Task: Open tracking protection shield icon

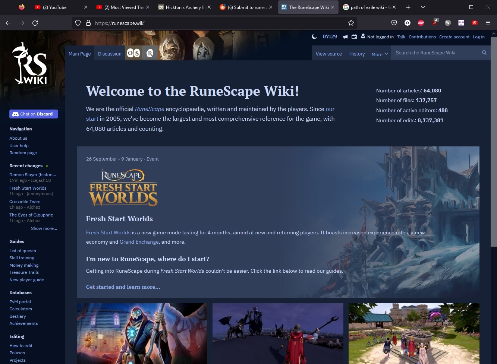Action: tap(78, 23)
